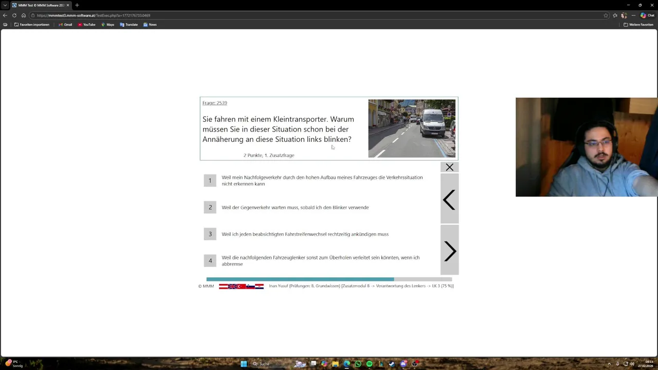Switch language to Croatian flag

[x=259, y=286]
